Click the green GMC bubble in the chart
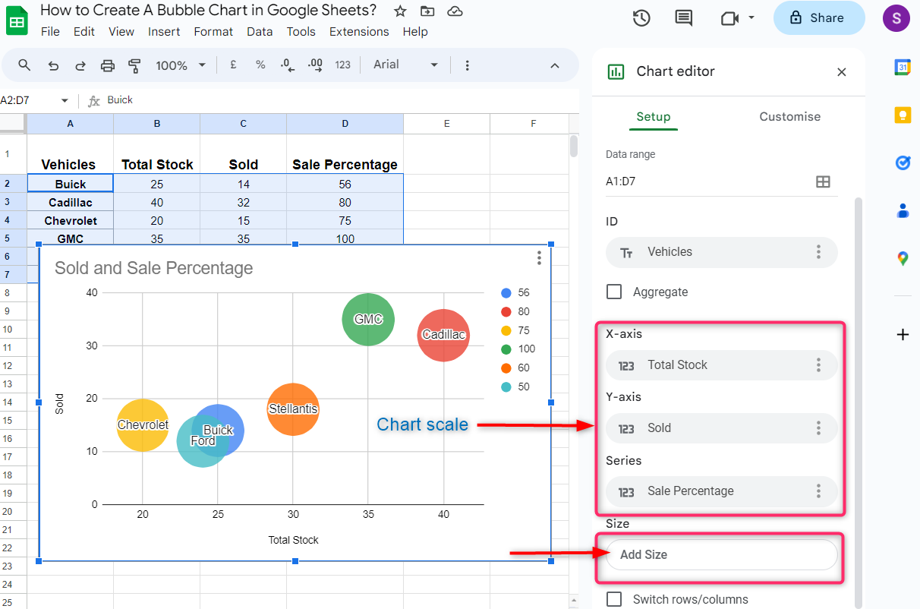Viewport: 920px width, 609px height. tap(368, 319)
